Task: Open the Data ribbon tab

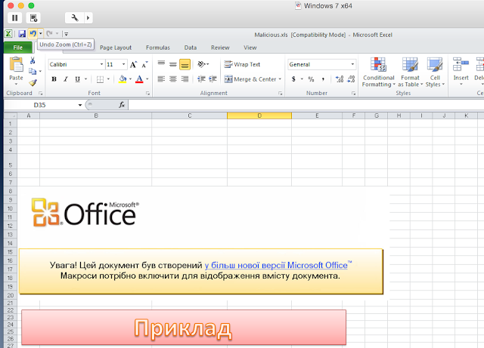Action: pyautogui.click(x=191, y=48)
